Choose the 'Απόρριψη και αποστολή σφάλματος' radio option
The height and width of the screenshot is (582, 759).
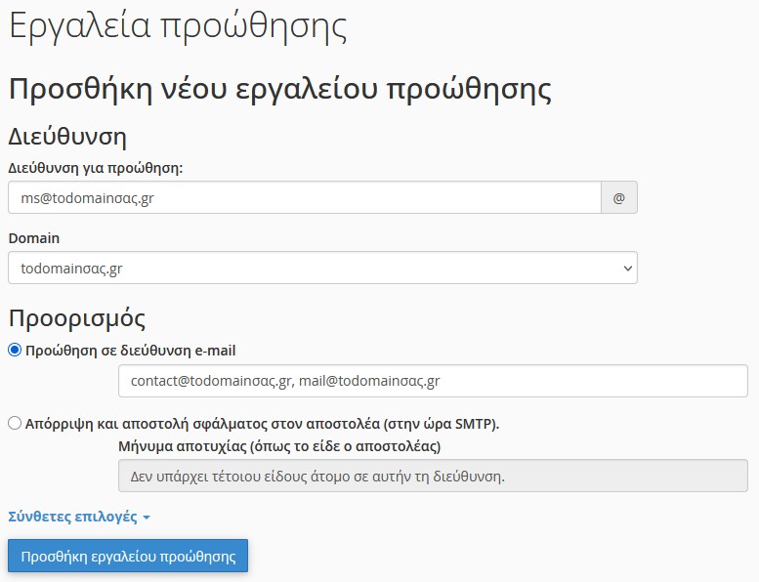coord(15,424)
